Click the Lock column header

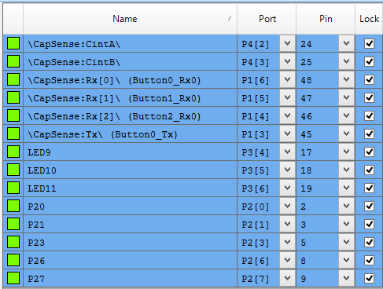click(x=369, y=19)
